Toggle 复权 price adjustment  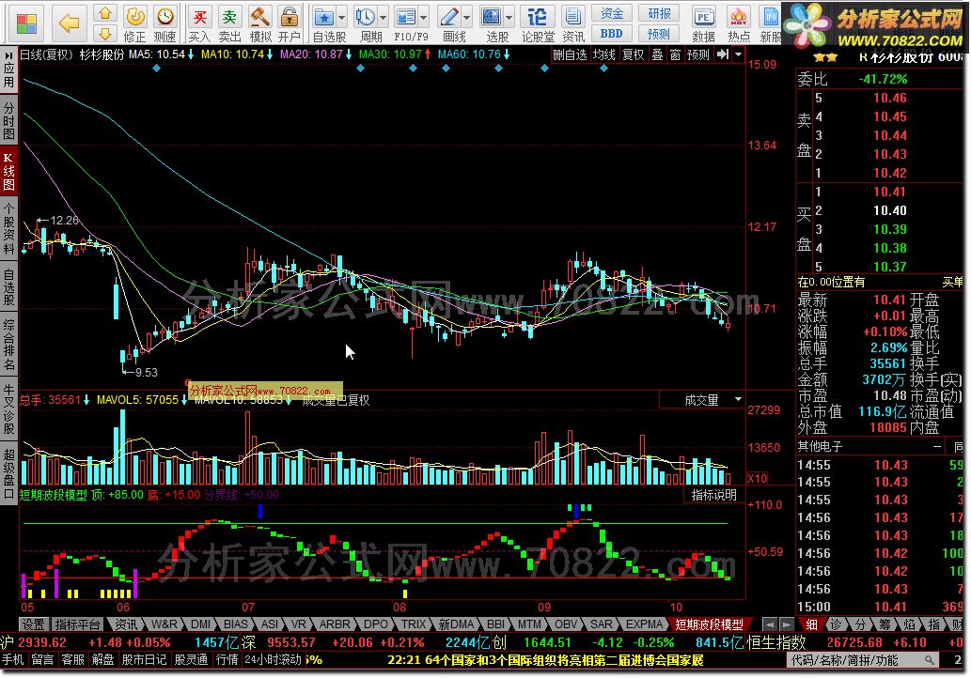(x=633, y=54)
